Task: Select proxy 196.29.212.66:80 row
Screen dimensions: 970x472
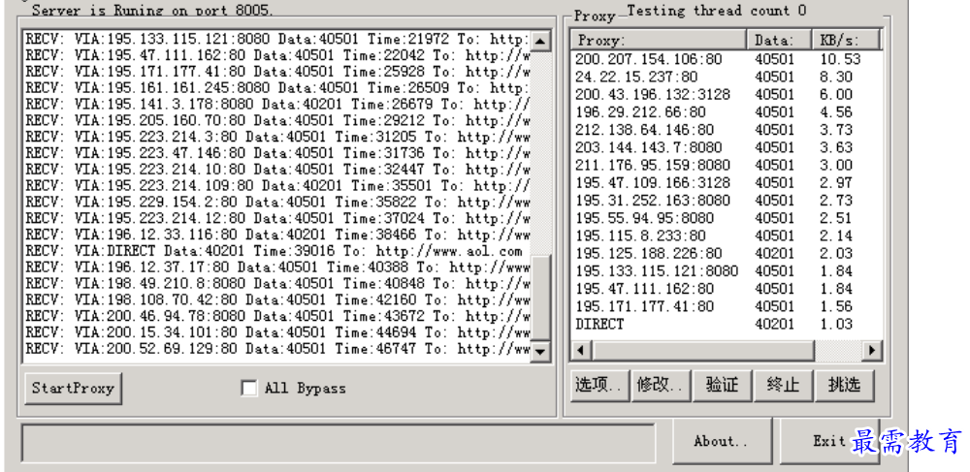Action: 727,112
